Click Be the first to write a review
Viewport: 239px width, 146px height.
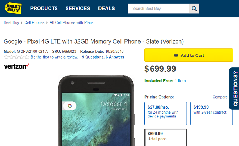pos(54,57)
